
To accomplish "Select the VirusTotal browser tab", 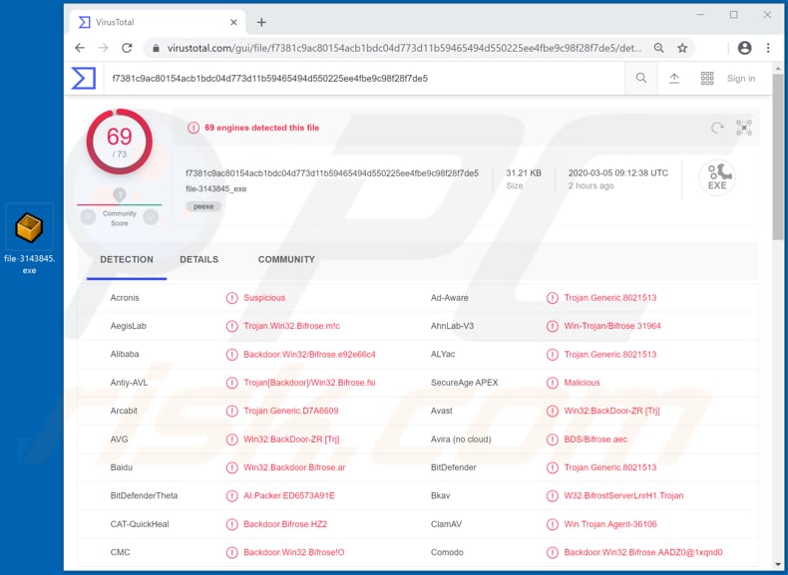I will [157, 22].
